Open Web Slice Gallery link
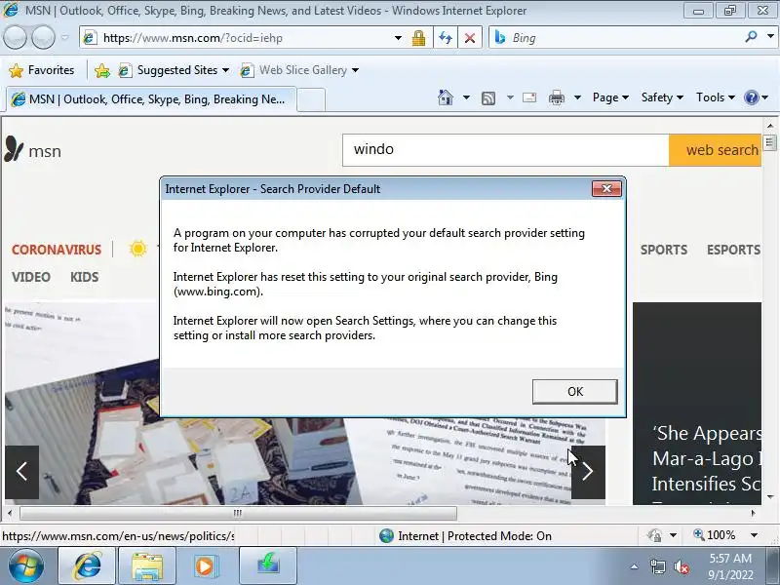780x585 pixels. pyautogui.click(x=294, y=70)
